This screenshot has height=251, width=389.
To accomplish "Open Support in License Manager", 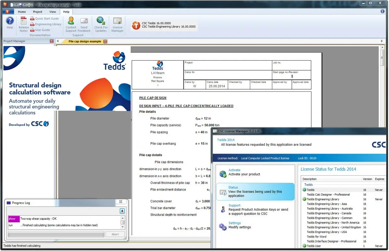I will (234, 205).
